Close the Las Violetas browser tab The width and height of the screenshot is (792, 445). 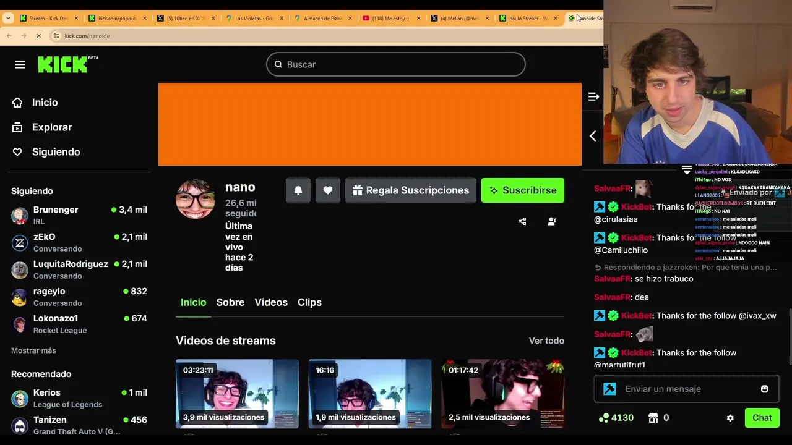(282, 19)
